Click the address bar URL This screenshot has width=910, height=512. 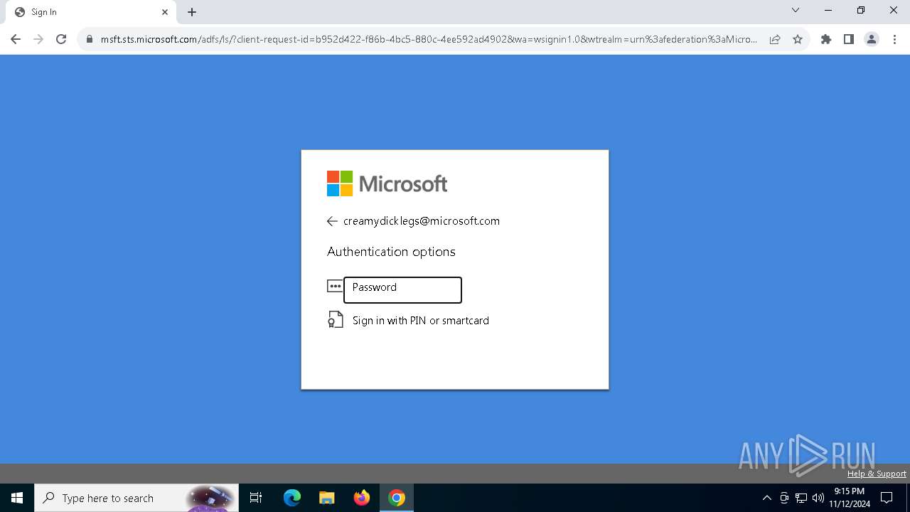(428, 40)
